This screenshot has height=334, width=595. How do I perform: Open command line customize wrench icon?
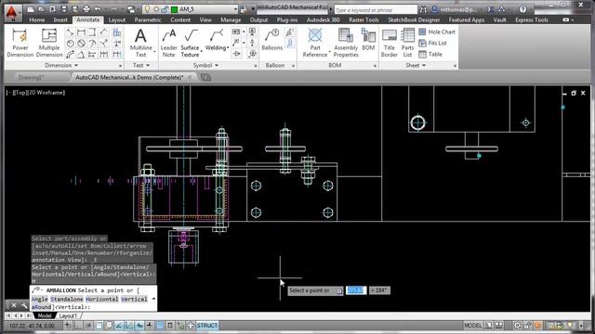(x=24, y=305)
